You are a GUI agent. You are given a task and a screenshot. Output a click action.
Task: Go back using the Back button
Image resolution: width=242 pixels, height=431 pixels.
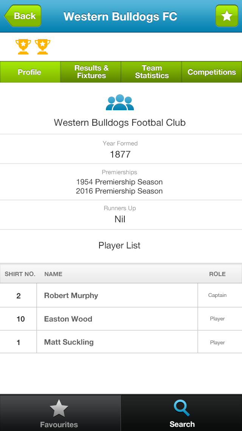click(x=23, y=16)
